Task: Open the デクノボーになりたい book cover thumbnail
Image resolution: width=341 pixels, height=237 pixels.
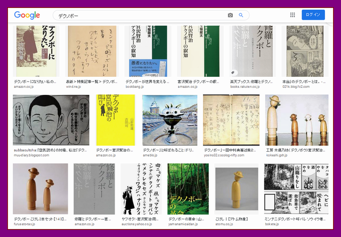Action: (36, 51)
